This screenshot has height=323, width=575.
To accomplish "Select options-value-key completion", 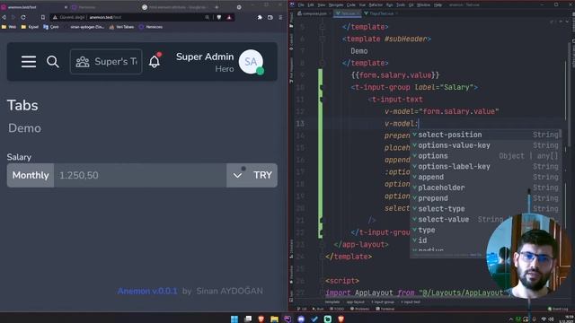I will 485,145.
